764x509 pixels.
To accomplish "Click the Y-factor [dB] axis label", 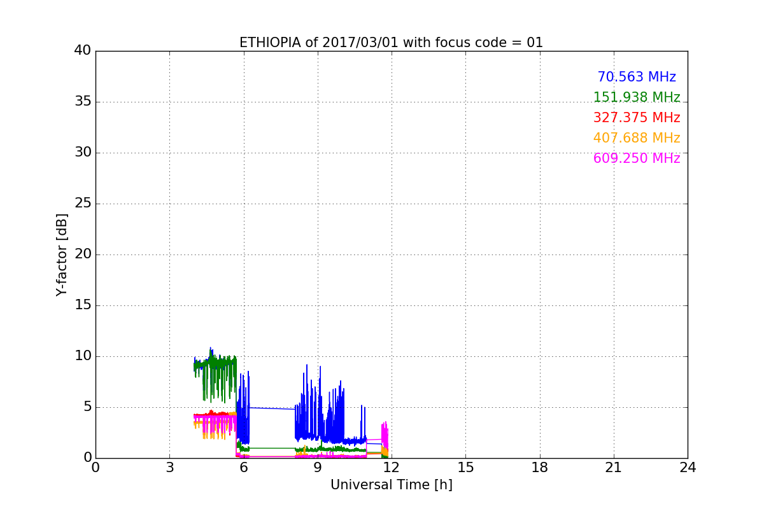I will 62,254.
